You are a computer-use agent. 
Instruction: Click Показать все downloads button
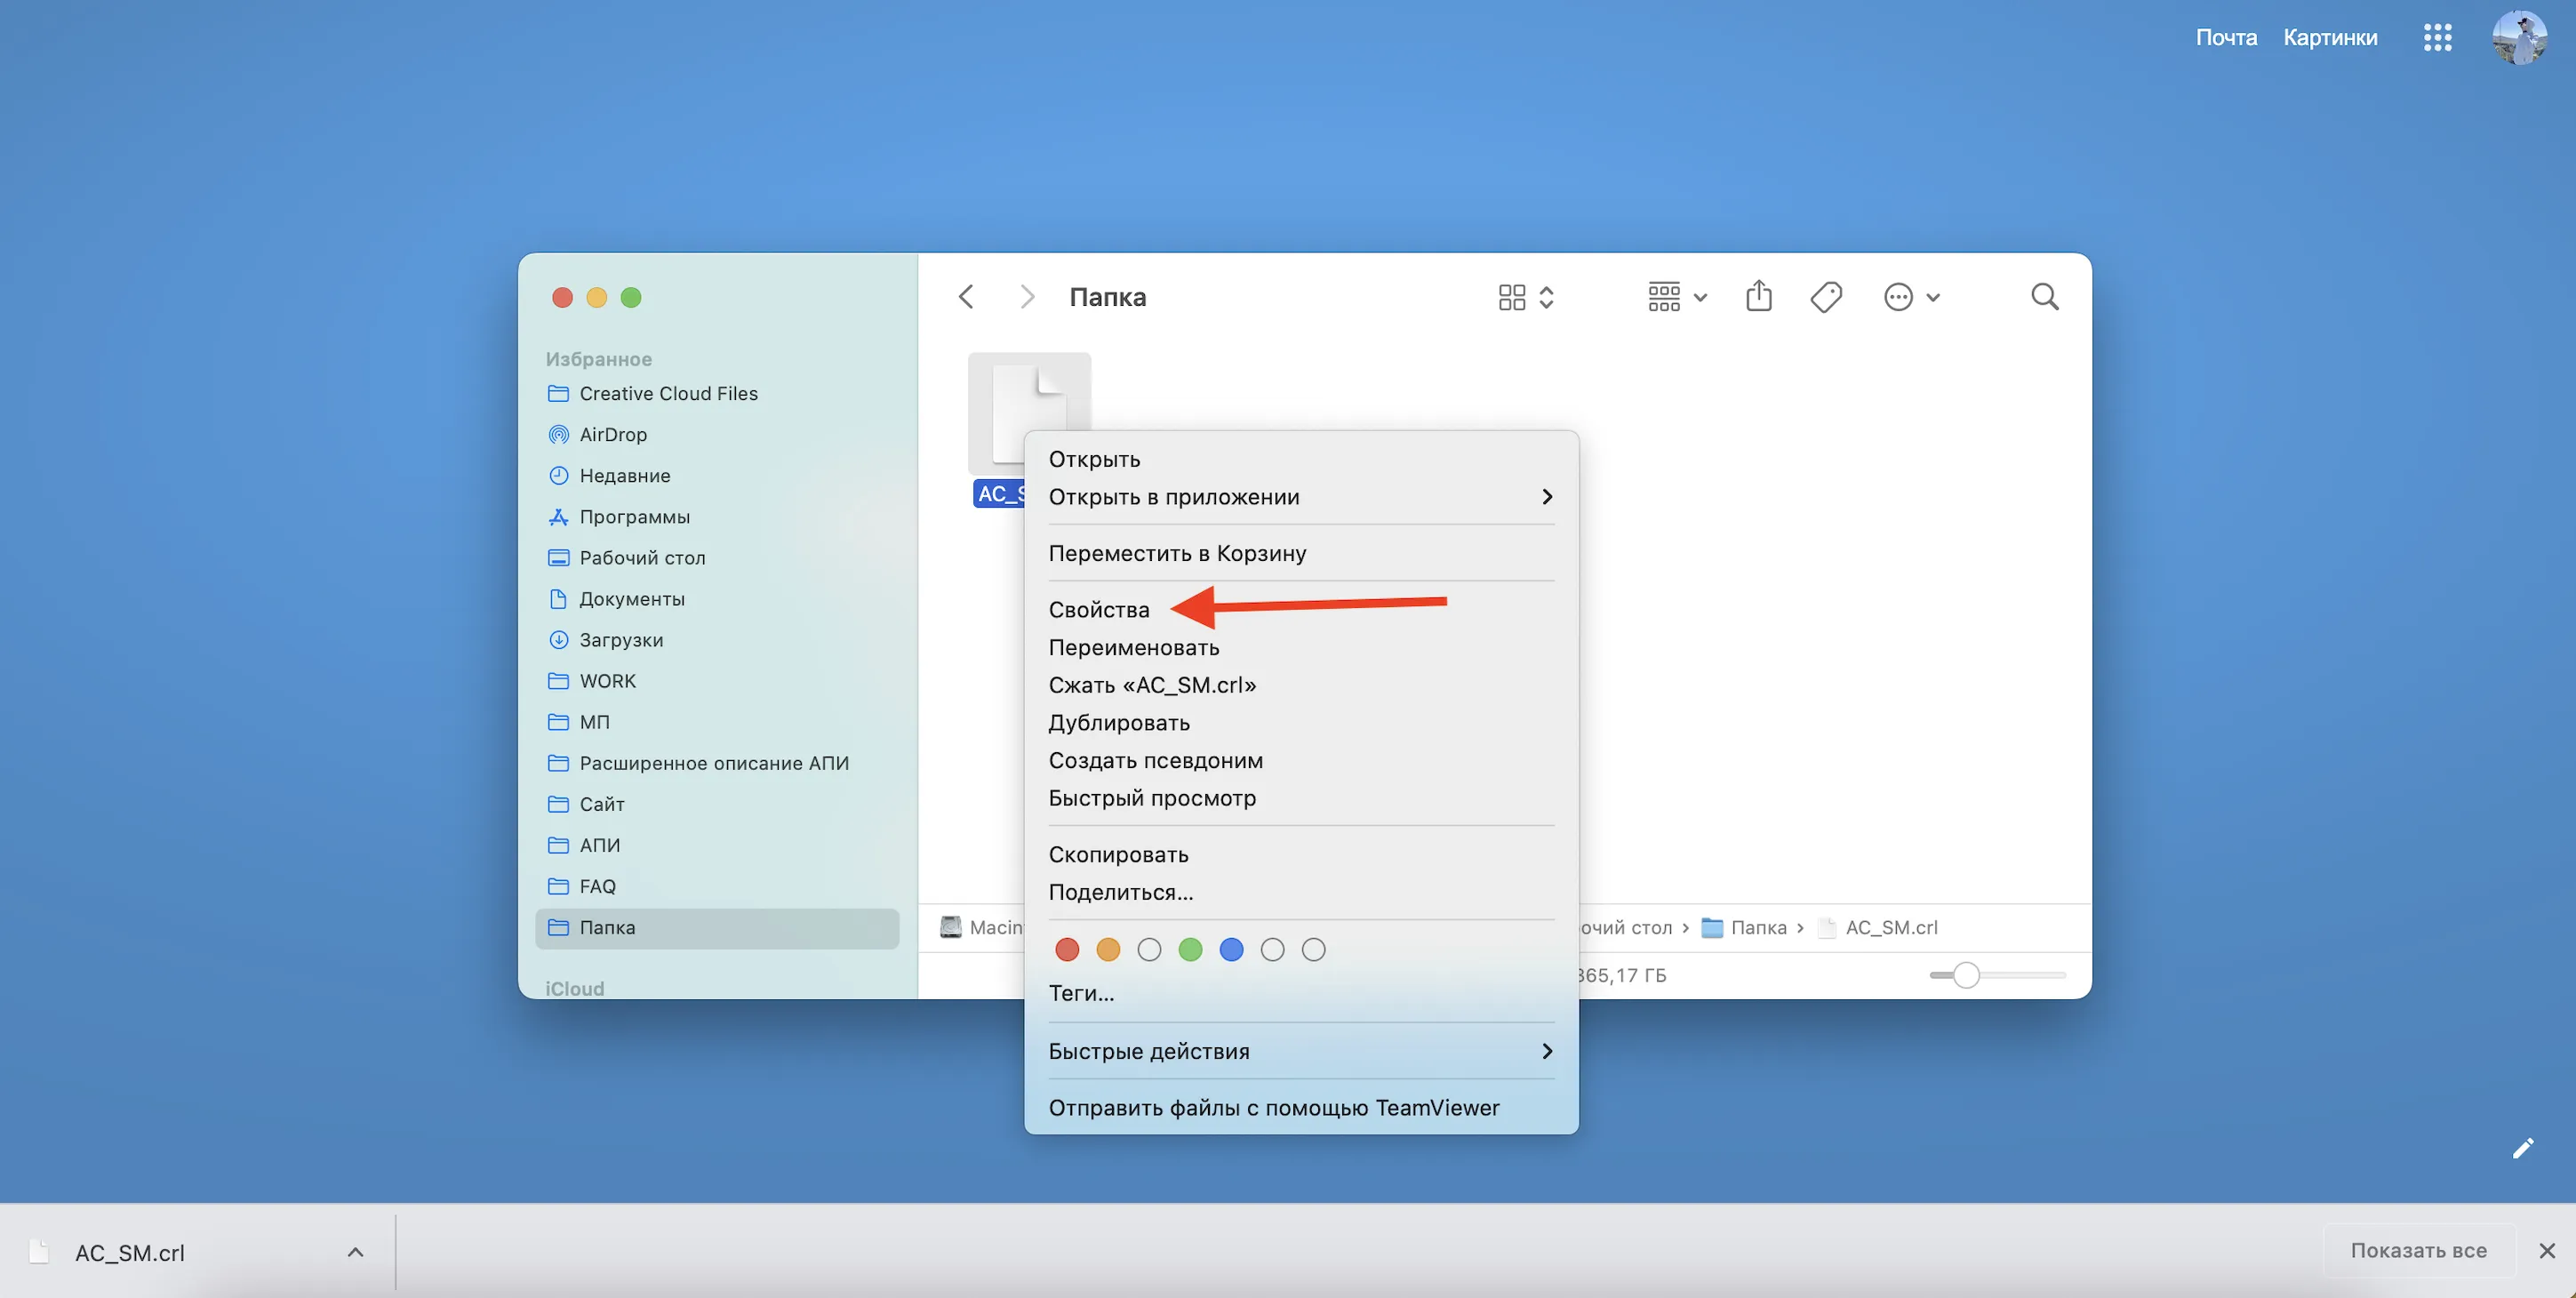tap(2418, 1250)
